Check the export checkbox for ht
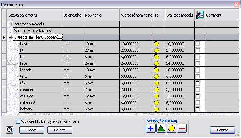The image size is (241, 138). (x=198, y=50)
